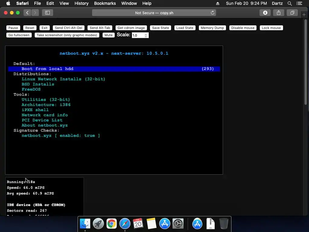The width and height of the screenshot is (309, 232).
Task: Toggle Lock mouse button
Action: (271, 28)
